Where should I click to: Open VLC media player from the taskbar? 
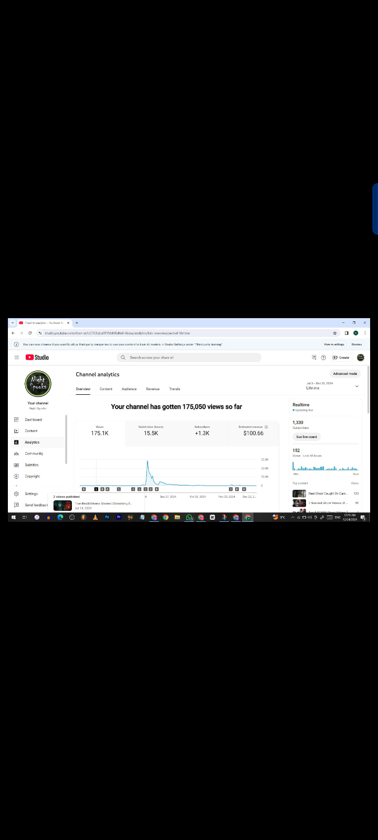(95, 517)
